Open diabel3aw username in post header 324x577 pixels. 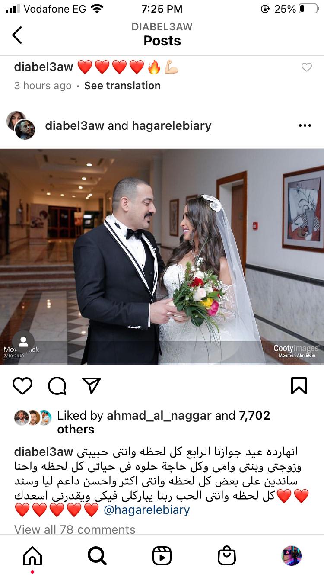pyautogui.click(x=75, y=125)
